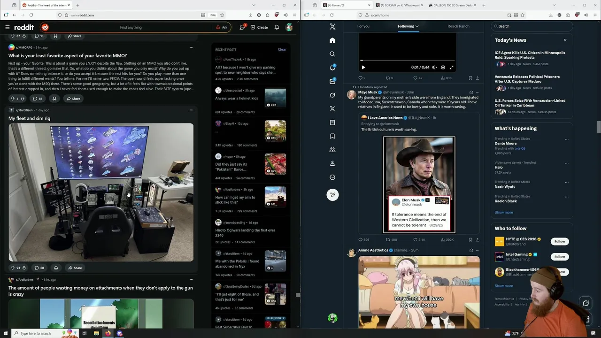Click the X compose post button
The image size is (601, 338).
[x=332, y=194]
